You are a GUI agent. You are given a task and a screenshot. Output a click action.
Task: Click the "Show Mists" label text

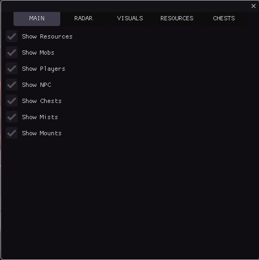coord(40,117)
